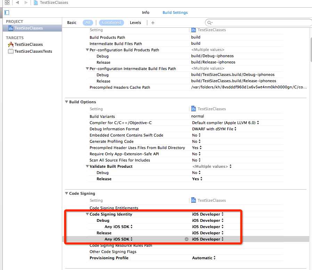The height and width of the screenshot is (270, 312).
Task: Select the Levels view
Action: [136, 23]
